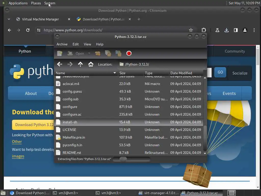Sort the archive list by Name column
261x196 pixels.
click(86, 73)
